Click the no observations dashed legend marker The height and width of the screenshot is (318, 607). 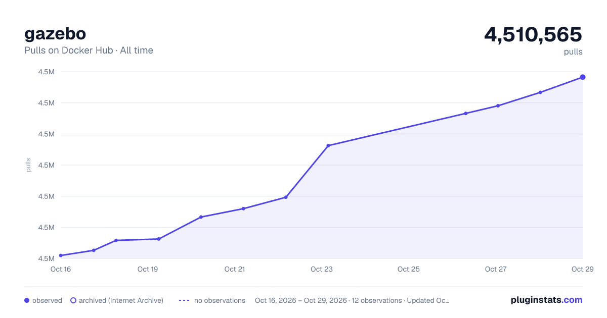[184, 300]
